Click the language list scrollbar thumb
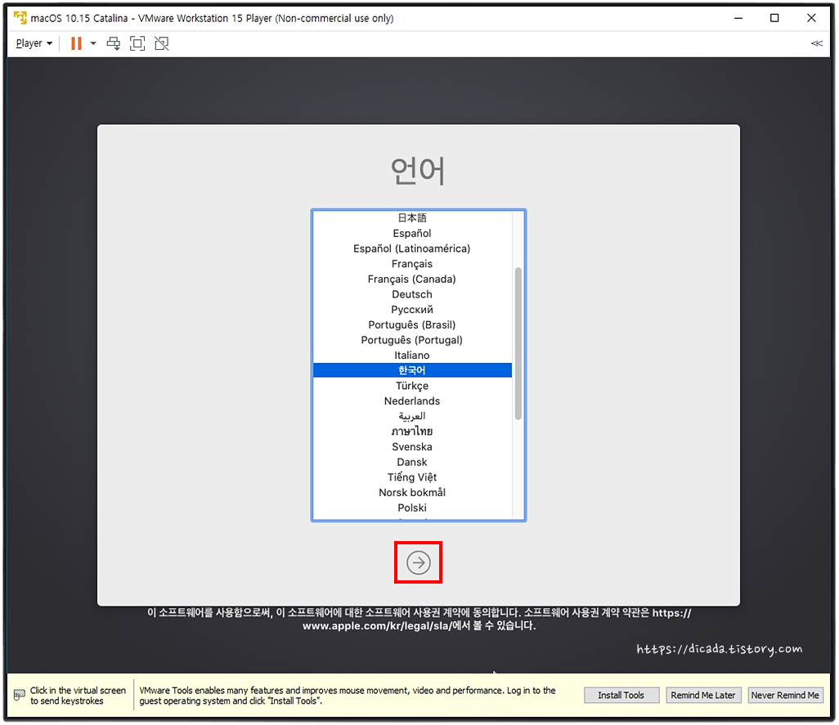 click(518, 343)
